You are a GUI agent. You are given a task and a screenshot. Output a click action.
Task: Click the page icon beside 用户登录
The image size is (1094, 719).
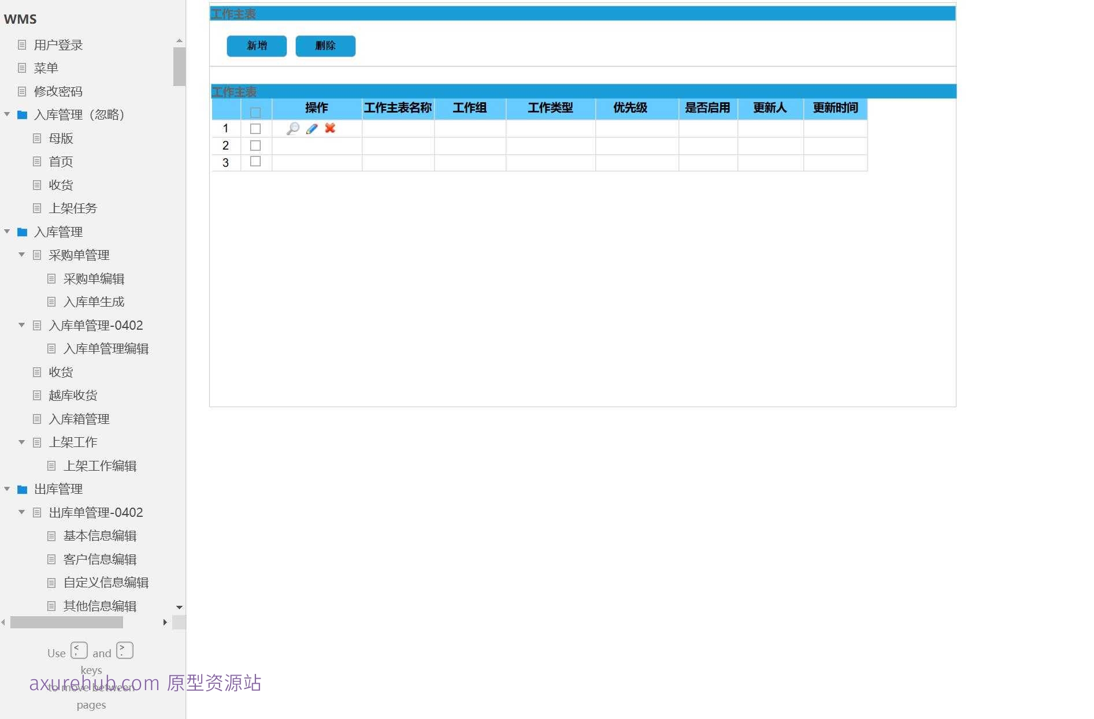pos(22,44)
